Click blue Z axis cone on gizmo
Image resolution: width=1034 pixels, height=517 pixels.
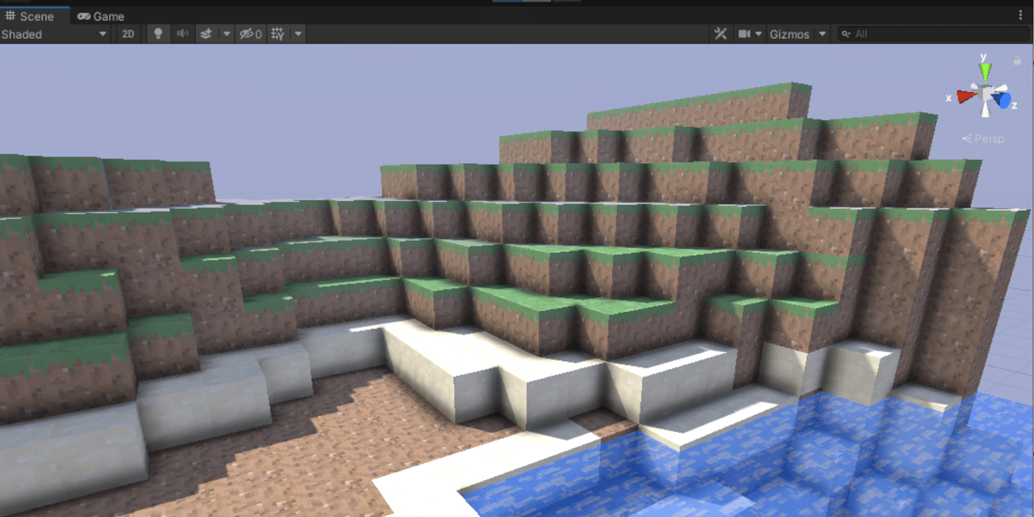[x=1004, y=101]
